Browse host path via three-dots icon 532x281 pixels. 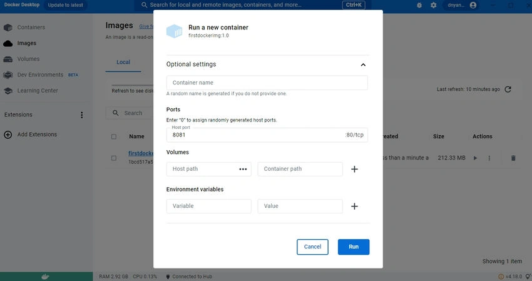coord(243,169)
